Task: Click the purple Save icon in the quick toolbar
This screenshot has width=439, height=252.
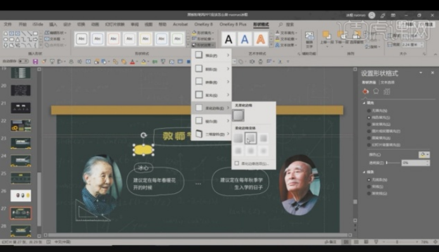Action: (x=36, y=61)
